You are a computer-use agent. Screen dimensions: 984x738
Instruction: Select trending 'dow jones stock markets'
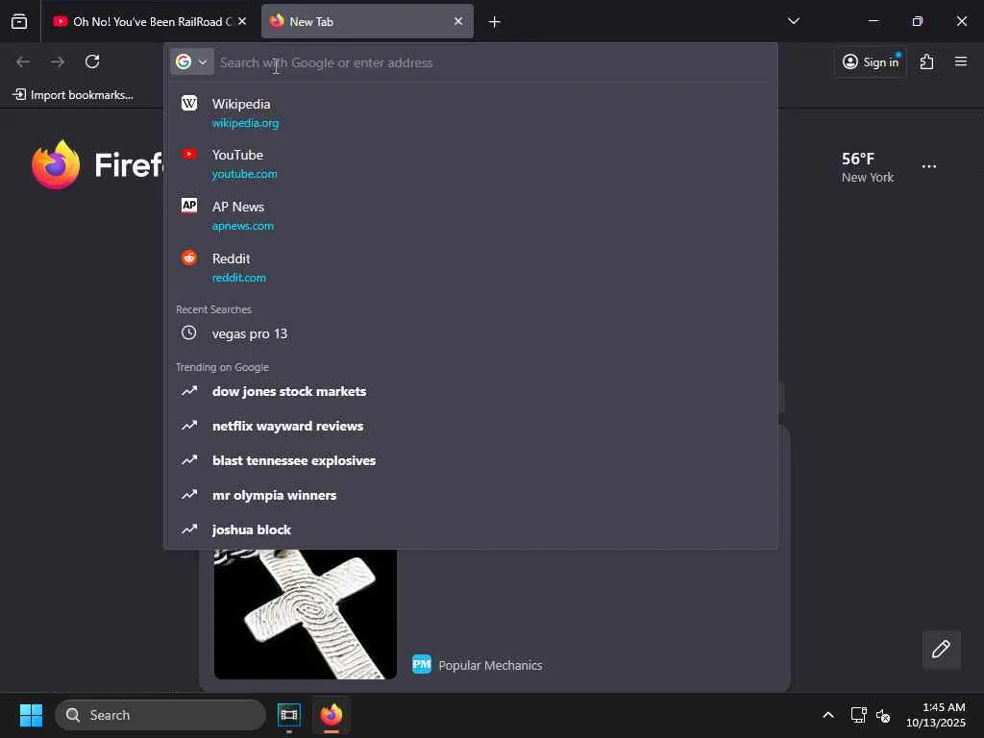pos(471,392)
